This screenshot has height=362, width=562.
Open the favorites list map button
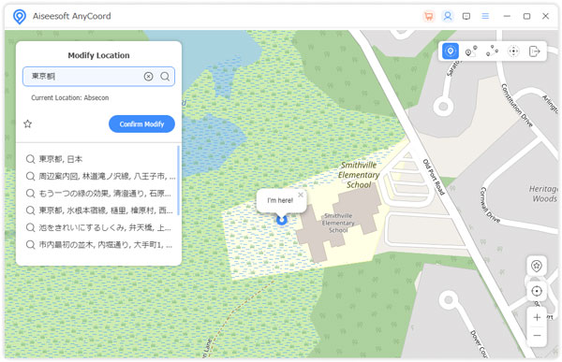coord(536,266)
